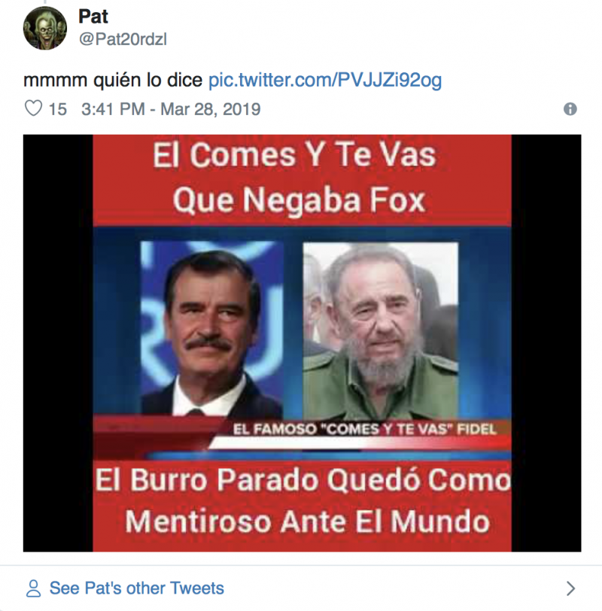Click the Que Negaba Fox caption line
This screenshot has height=611, width=602.
click(299, 201)
